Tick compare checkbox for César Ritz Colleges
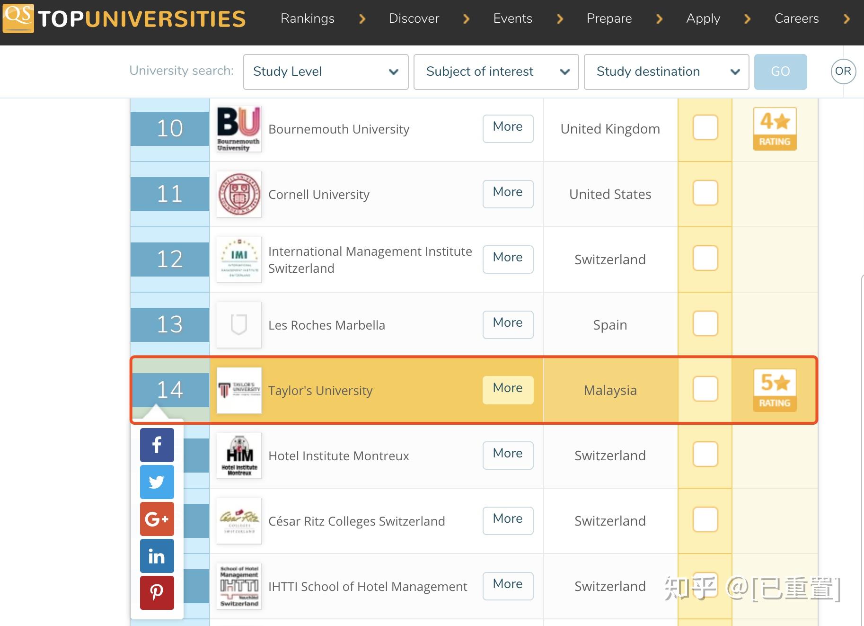This screenshot has width=864, height=626. coord(705,520)
